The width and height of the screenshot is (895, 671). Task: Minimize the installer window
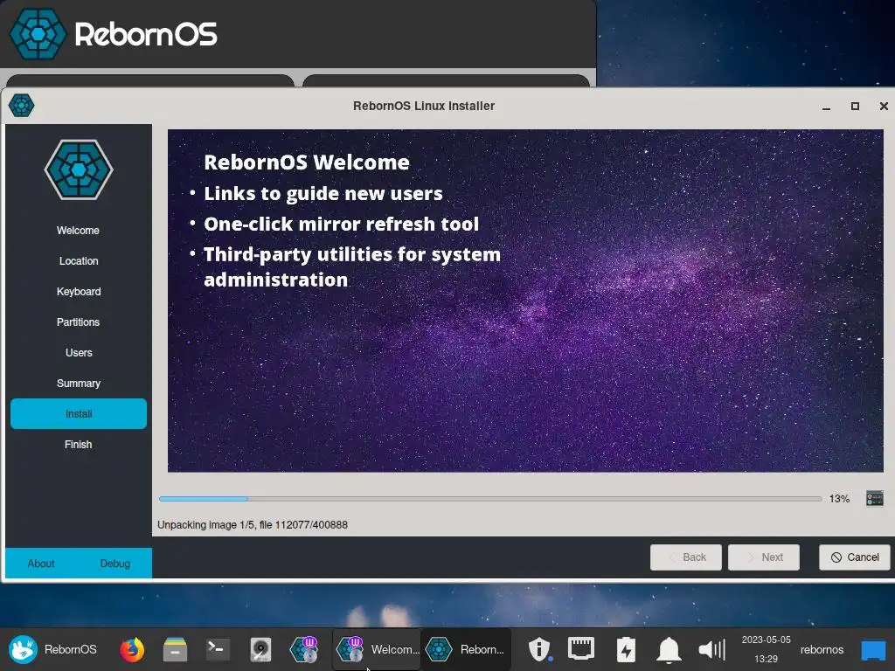826,106
